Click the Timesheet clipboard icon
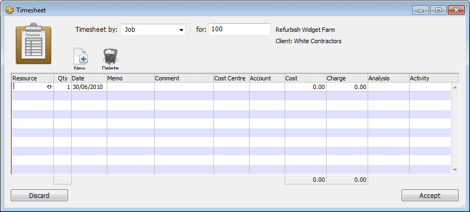The height and width of the screenshot is (212, 470). [x=33, y=44]
